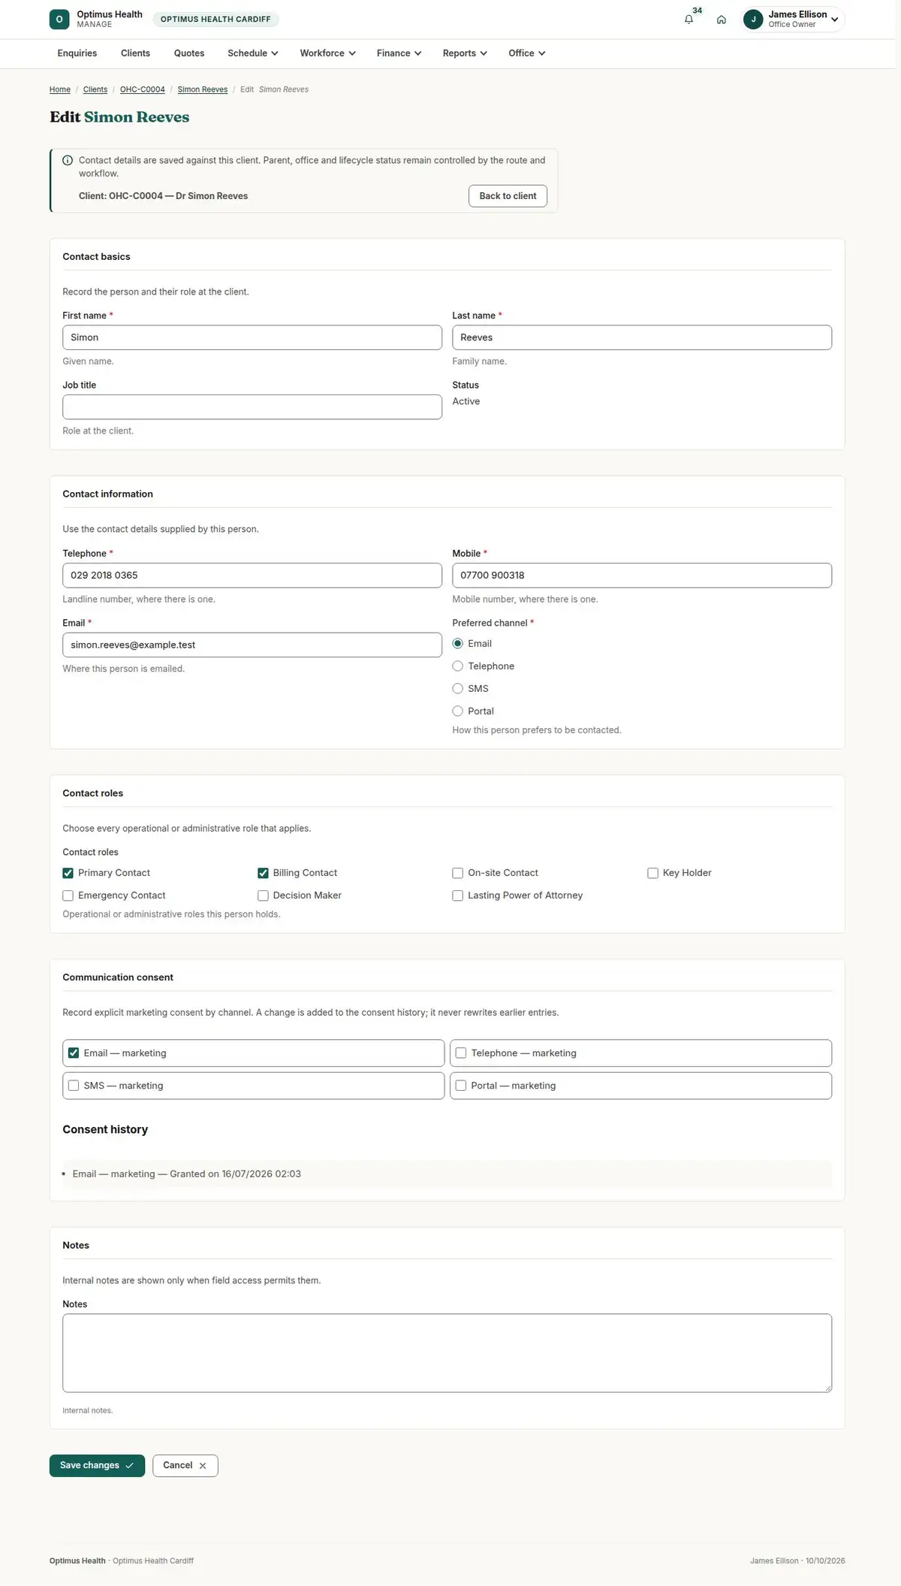The width and height of the screenshot is (901, 1586).
Task: Open the James Ellison account dropdown
Action: coord(793,20)
